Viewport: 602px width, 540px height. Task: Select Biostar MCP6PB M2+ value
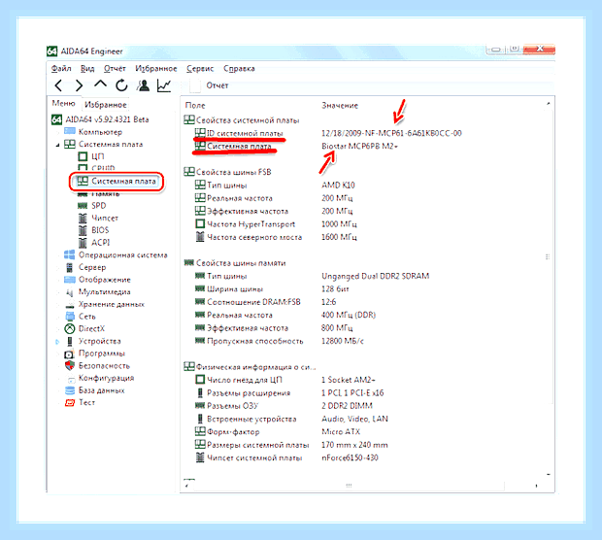tap(359, 147)
